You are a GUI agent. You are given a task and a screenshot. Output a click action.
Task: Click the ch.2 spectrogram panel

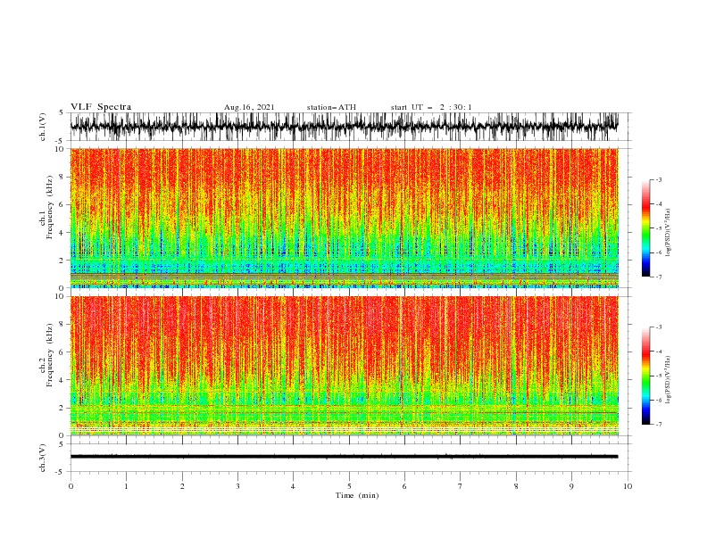click(x=344, y=366)
